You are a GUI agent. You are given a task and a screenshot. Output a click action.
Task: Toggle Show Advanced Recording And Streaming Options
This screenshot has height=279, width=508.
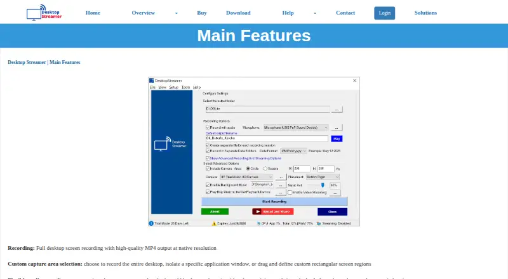(x=208, y=159)
